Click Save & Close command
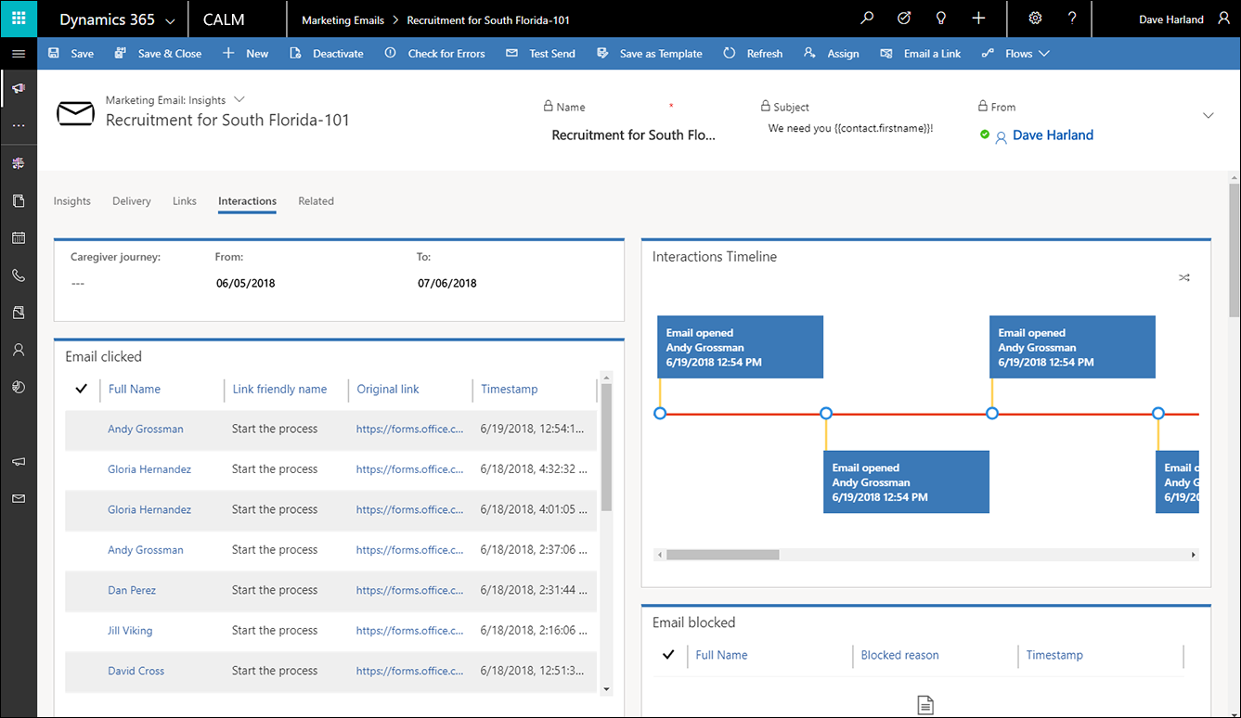 coord(158,54)
